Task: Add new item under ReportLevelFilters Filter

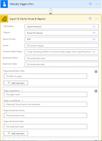Action: point(16,83)
